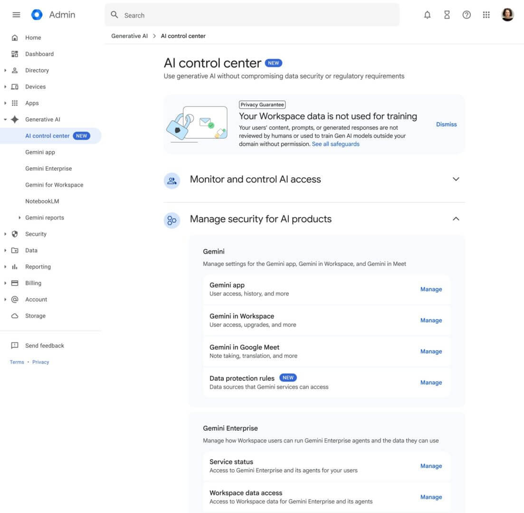Collapse the Generative AI sidebar section arrow
524x513 pixels.
pyautogui.click(x=5, y=120)
